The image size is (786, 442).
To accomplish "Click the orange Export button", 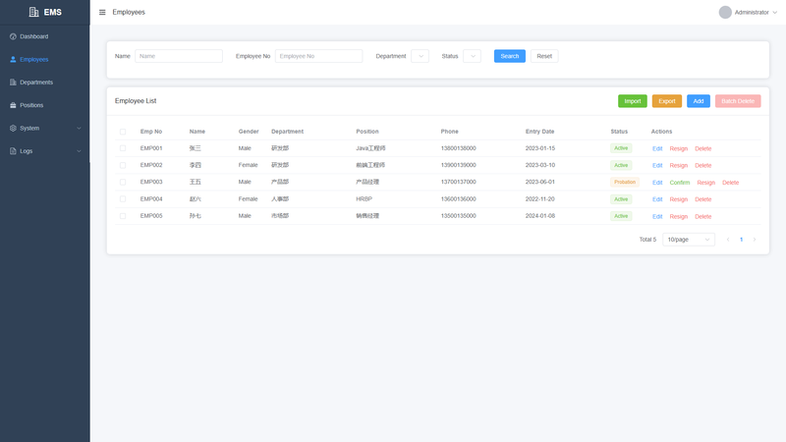I will pyautogui.click(x=667, y=101).
